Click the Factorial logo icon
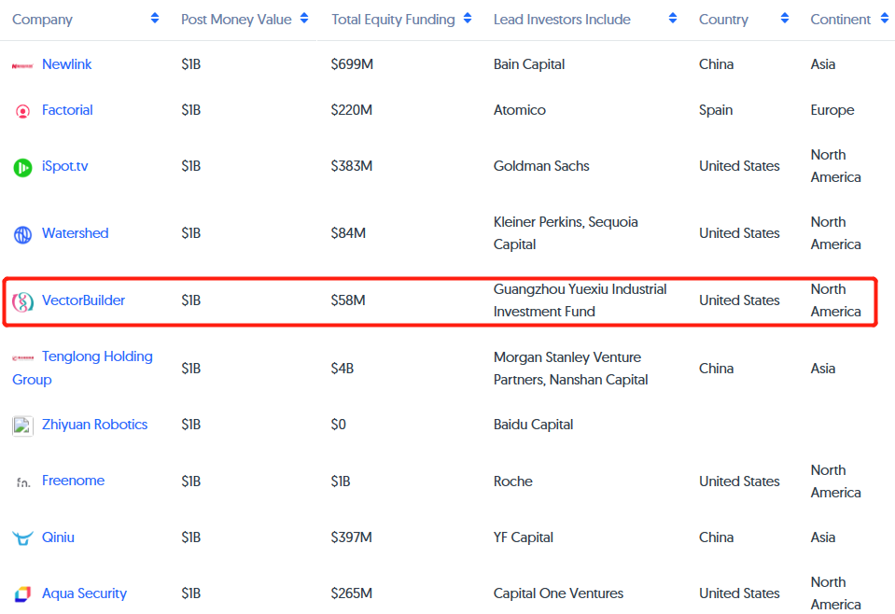The height and width of the screenshot is (614, 895). pyautogui.click(x=22, y=111)
